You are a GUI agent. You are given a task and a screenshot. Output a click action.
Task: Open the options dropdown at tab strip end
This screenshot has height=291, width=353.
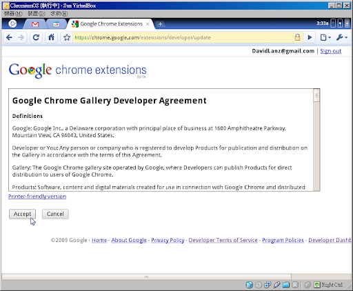coord(347,23)
